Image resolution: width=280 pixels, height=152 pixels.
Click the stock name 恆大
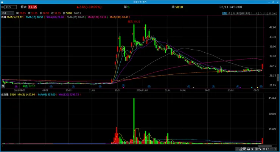pyautogui.click(x=23, y=7)
